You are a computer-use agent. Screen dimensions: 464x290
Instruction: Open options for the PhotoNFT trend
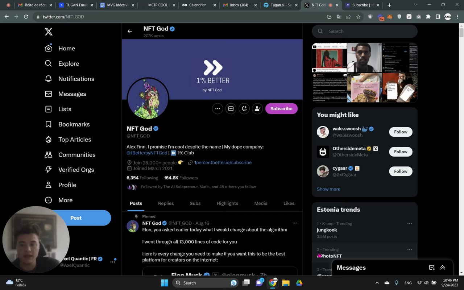coord(410,249)
